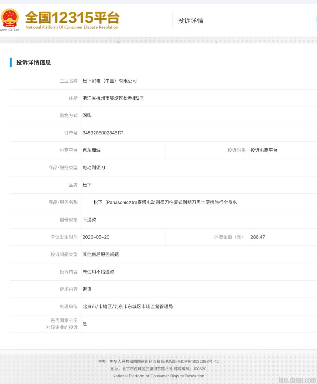
Task: Click the www.12315.cn site address
Action: (10, 30)
